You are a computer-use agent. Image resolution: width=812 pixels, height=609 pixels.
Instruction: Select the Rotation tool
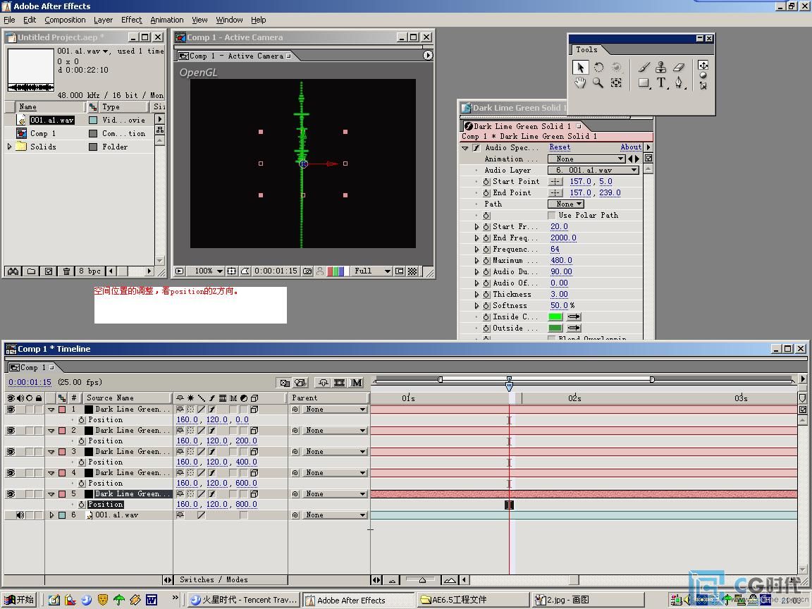point(598,68)
